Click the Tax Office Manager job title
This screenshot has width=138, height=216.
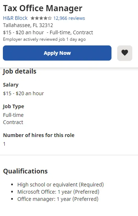tap(43, 8)
